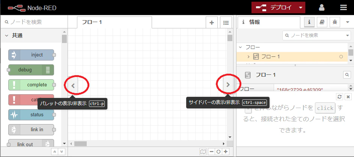Image resolution: width=354 pixels, height=157 pixels.
Task: Hide the palette with left chevron toggle
Action: 73,85
